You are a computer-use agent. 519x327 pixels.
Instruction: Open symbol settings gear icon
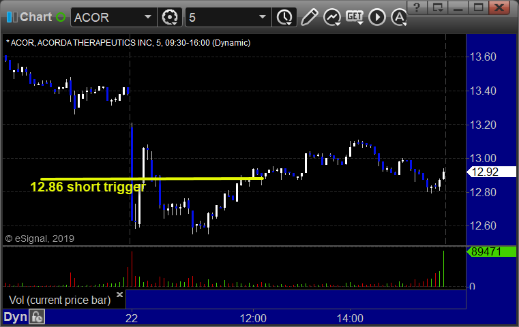click(x=170, y=17)
